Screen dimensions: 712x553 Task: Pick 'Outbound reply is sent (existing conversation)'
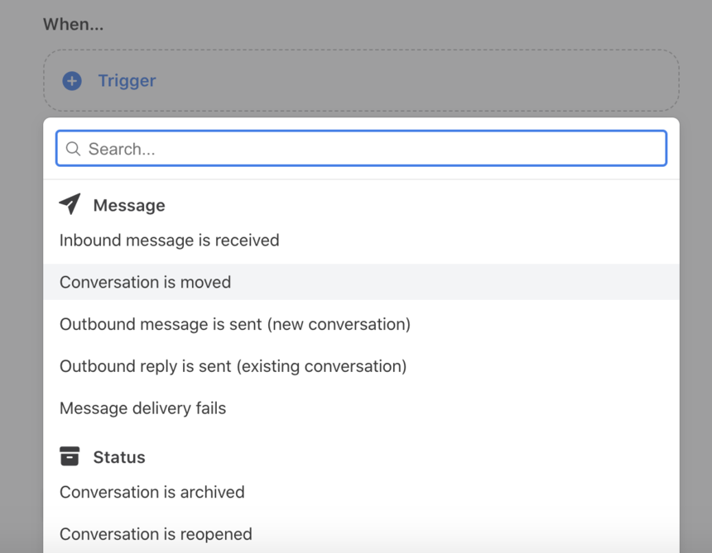coord(362,366)
